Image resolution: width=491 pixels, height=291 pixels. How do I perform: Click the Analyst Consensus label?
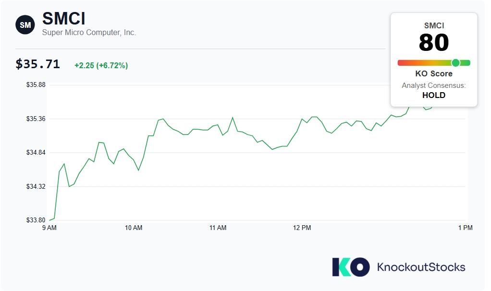(x=434, y=85)
